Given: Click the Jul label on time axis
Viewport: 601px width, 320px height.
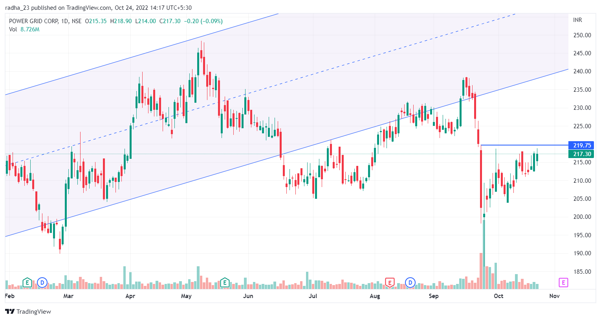Looking at the screenshot, I should tap(313, 296).
